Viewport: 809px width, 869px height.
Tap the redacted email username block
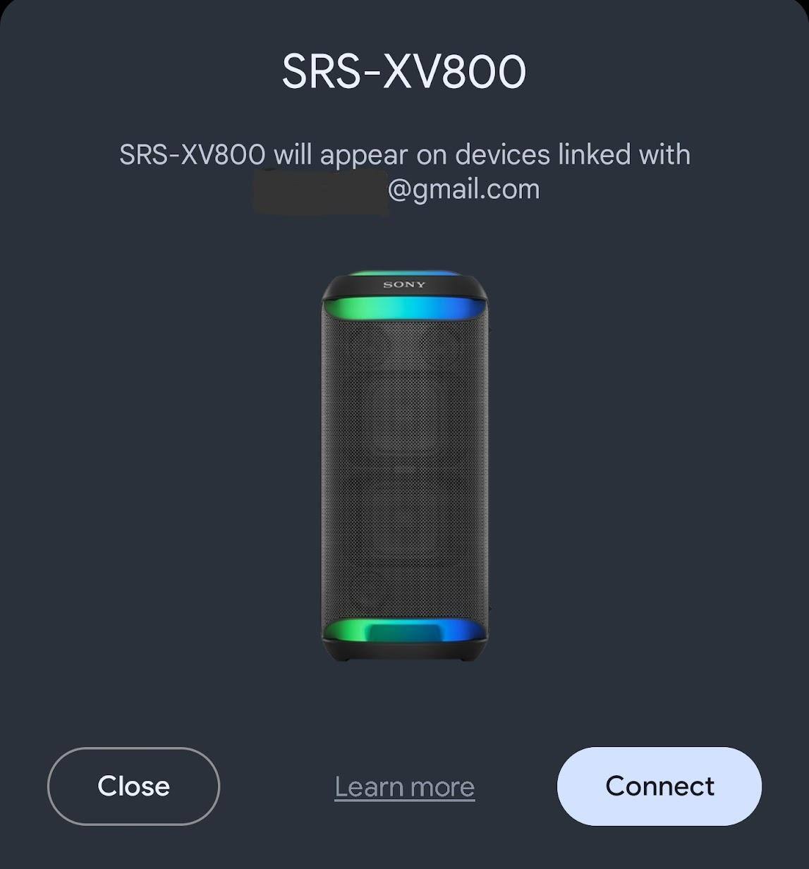tap(320, 190)
